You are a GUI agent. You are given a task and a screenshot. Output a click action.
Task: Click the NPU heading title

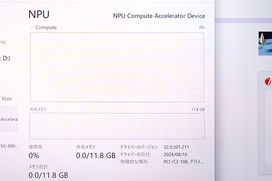tap(39, 14)
